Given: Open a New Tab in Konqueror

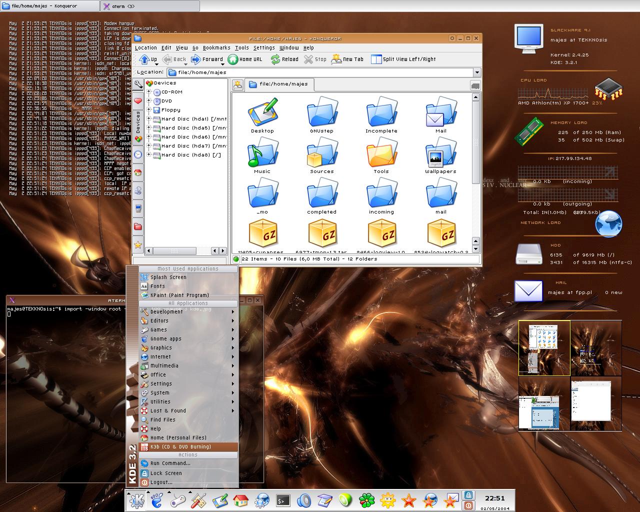Looking at the screenshot, I should point(347,59).
